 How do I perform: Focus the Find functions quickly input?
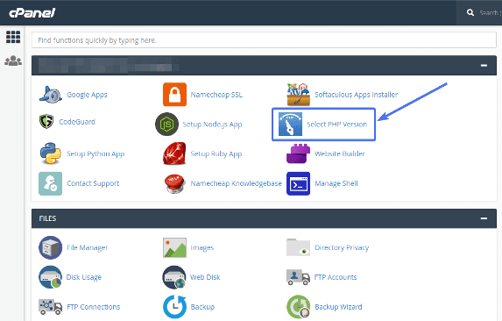[x=264, y=40]
